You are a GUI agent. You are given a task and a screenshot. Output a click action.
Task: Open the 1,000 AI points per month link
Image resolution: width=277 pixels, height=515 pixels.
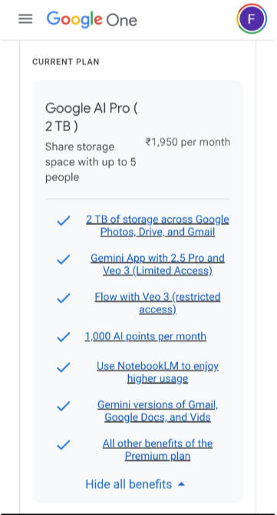(146, 336)
